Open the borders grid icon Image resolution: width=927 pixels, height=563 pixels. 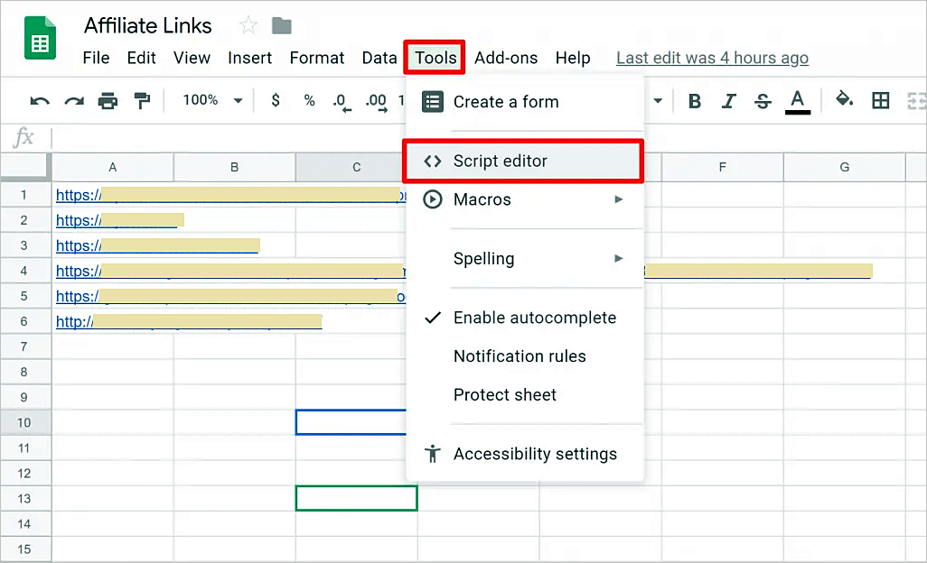(x=880, y=101)
